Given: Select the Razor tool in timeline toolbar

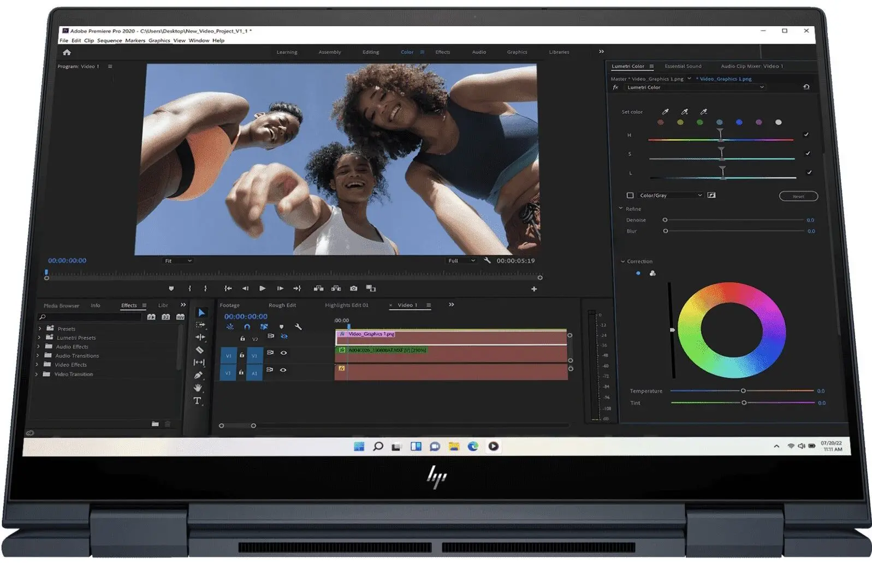Looking at the screenshot, I should tap(199, 350).
